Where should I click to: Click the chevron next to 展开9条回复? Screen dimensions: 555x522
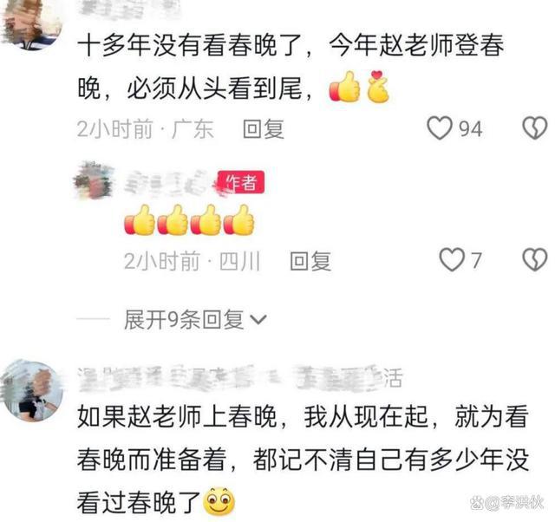[x=258, y=320]
